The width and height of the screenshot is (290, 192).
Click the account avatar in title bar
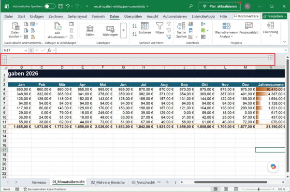point(247,6)
